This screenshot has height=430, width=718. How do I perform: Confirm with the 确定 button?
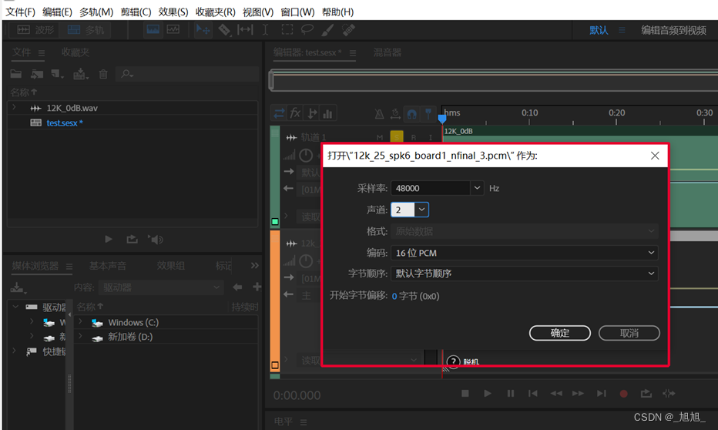[x=559, y=333]
